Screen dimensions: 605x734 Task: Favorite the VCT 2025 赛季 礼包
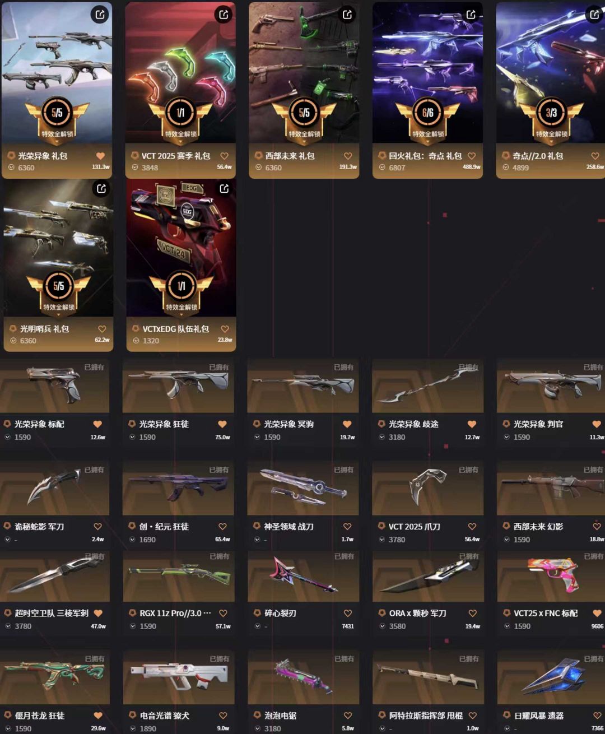click(x=225, y=156)
